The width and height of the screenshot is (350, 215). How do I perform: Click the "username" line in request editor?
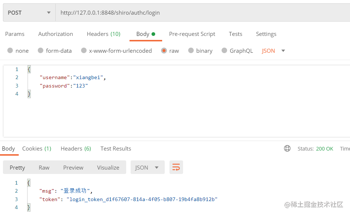point(73,78)
